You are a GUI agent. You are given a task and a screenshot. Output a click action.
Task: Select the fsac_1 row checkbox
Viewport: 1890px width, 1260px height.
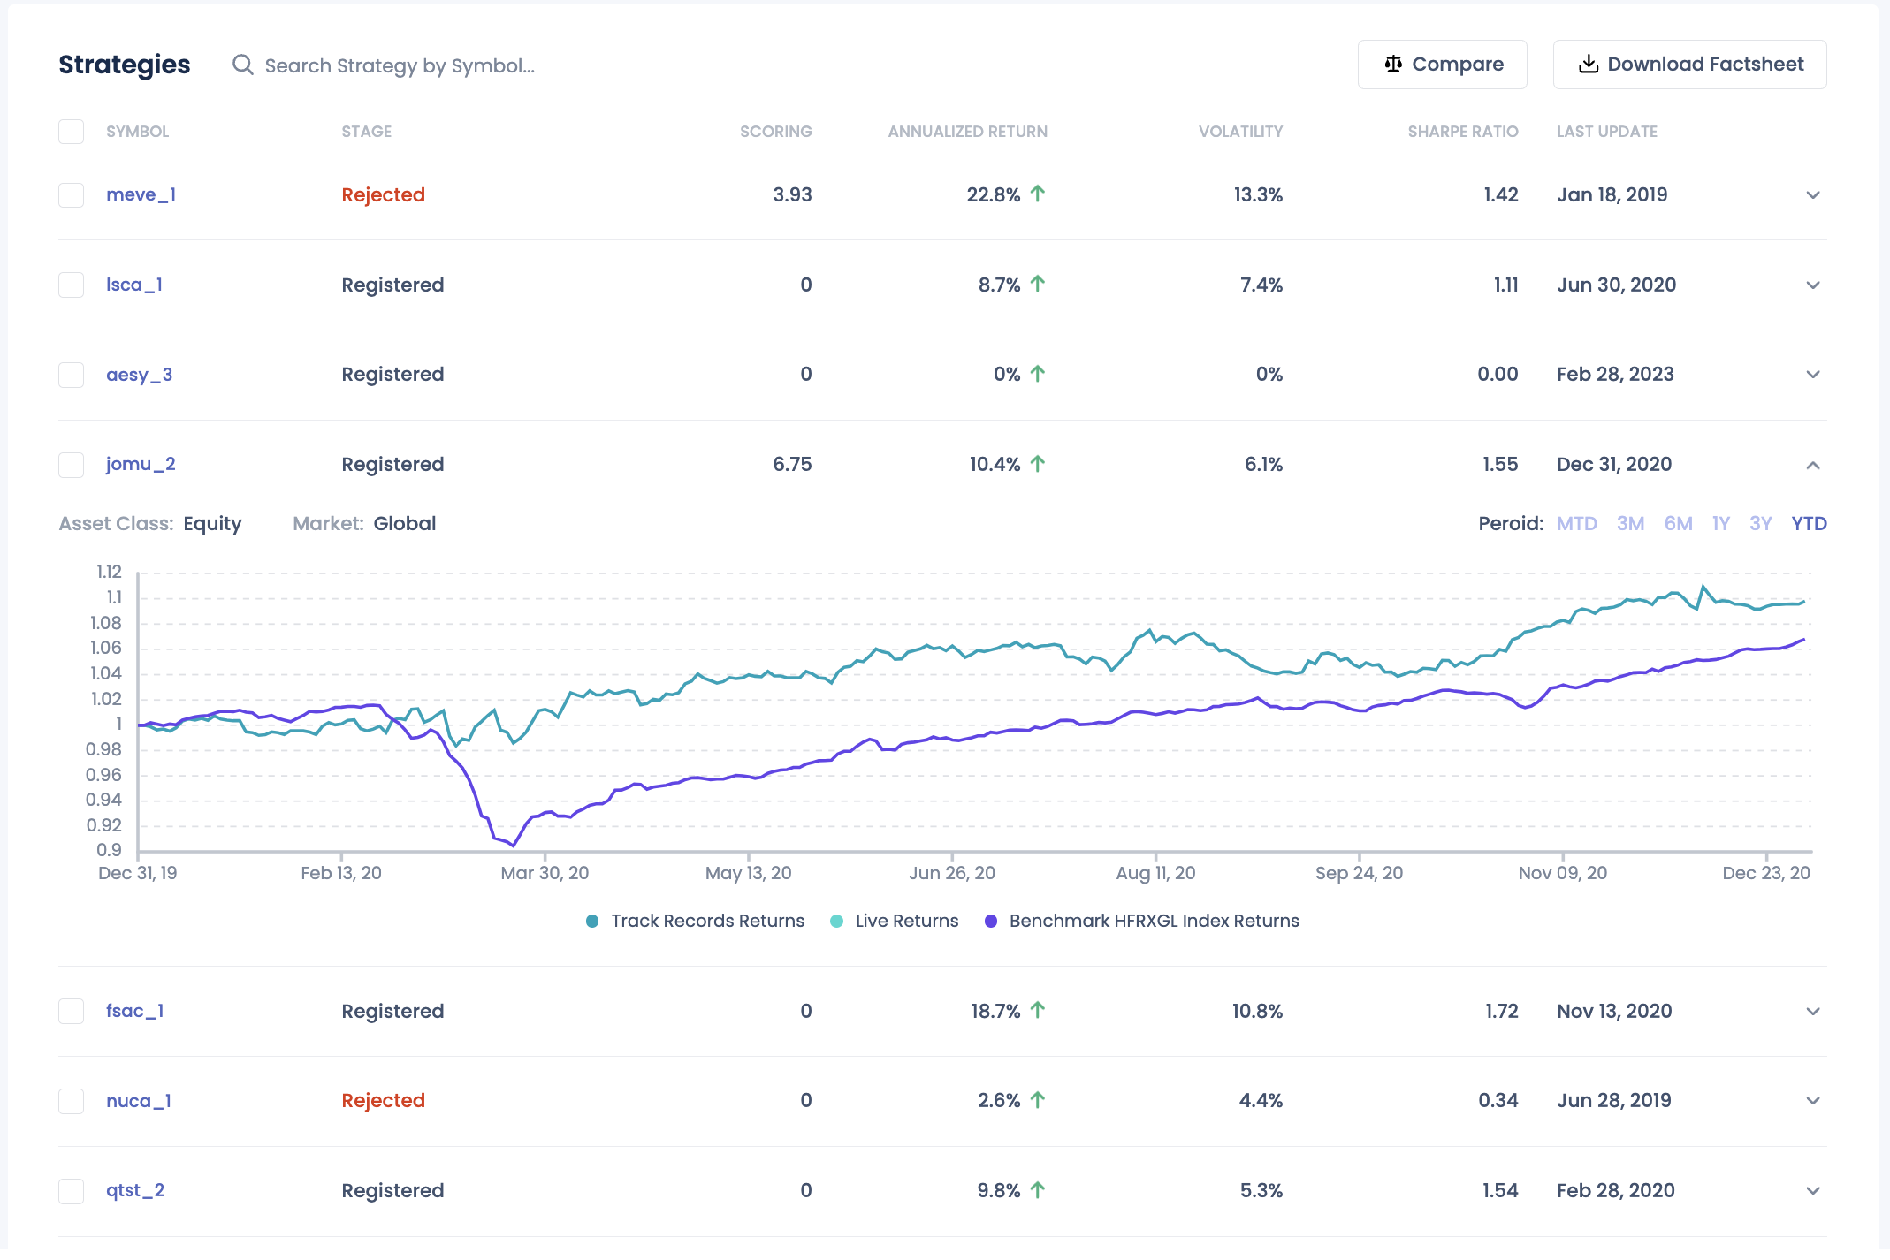pyautogui.click(x=71, y=1011)
